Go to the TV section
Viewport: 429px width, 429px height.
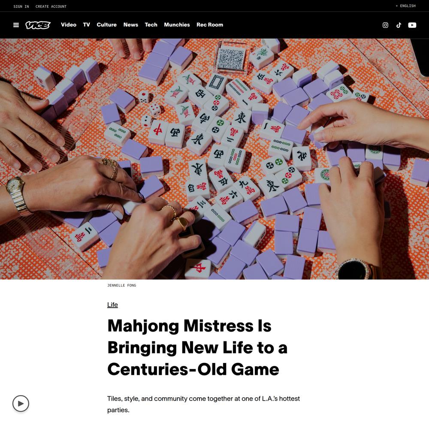pos(87,24)
